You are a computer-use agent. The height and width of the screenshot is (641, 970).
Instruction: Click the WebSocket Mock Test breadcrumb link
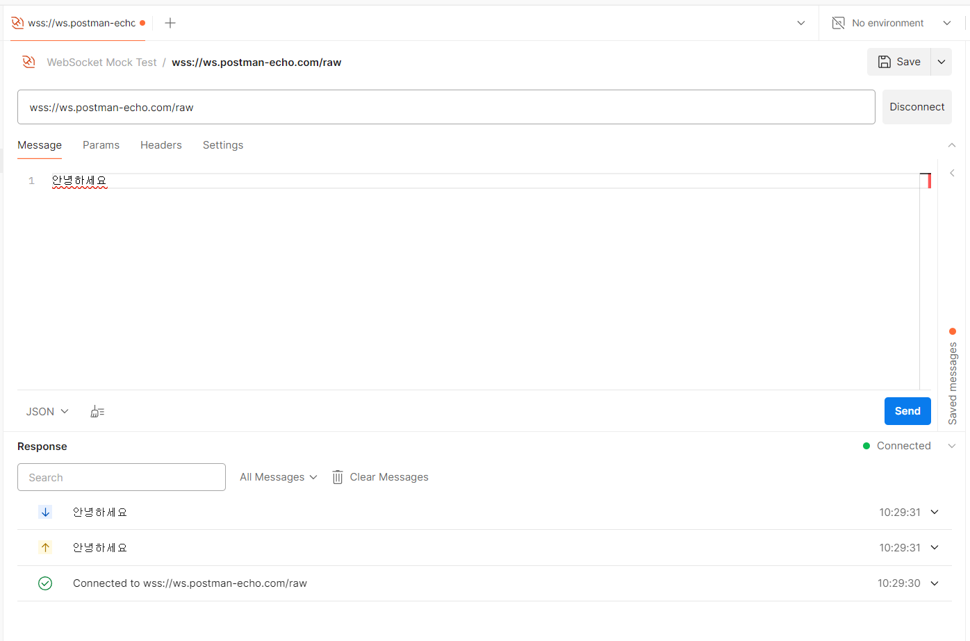point(101,63)
